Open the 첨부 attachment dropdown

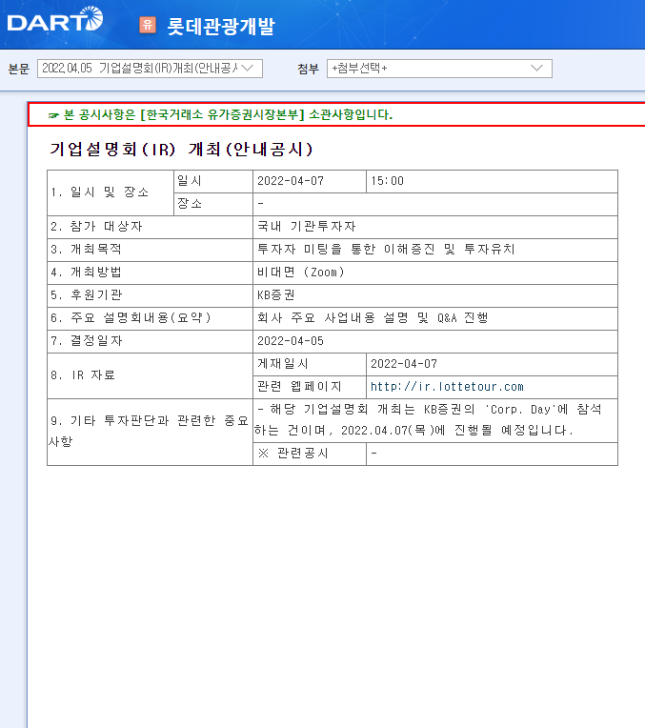pyautogui.click(x=439, y=69)
